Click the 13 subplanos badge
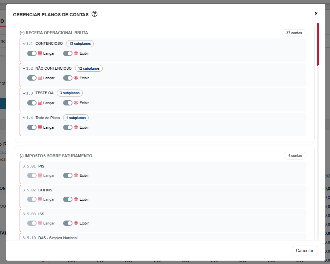Image resolution: width=330 pixels, height=264 pixels. (80, 43)
